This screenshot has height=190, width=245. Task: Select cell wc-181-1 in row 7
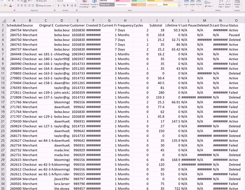tap(46, 54)
